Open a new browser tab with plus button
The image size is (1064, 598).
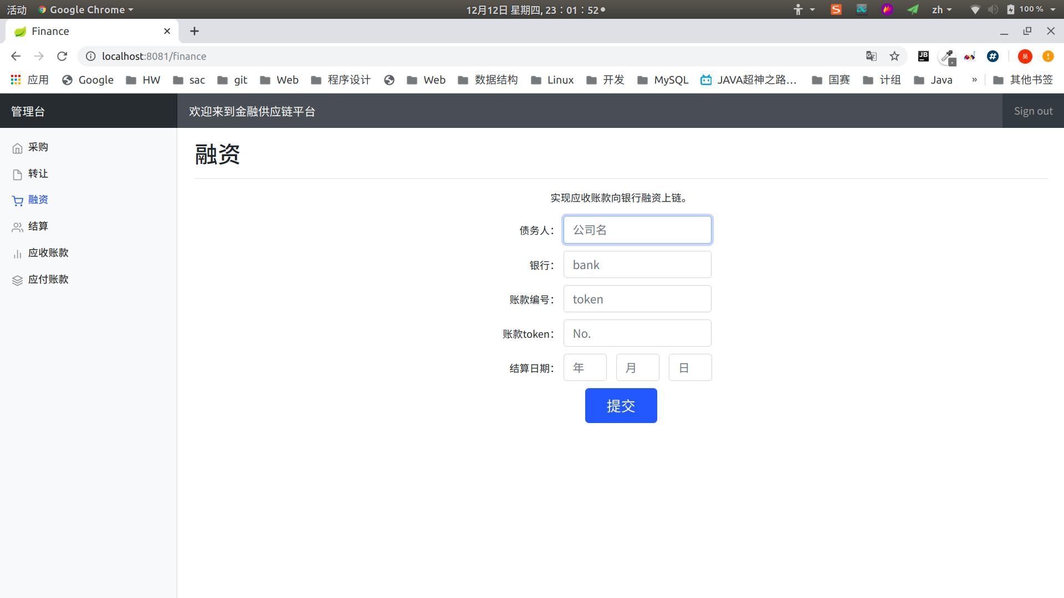click(194, 31)
